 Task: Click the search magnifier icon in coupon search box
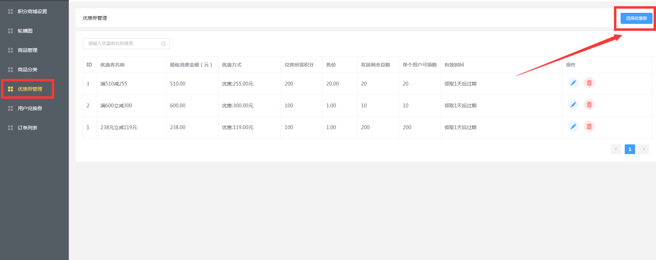[163, 44]
